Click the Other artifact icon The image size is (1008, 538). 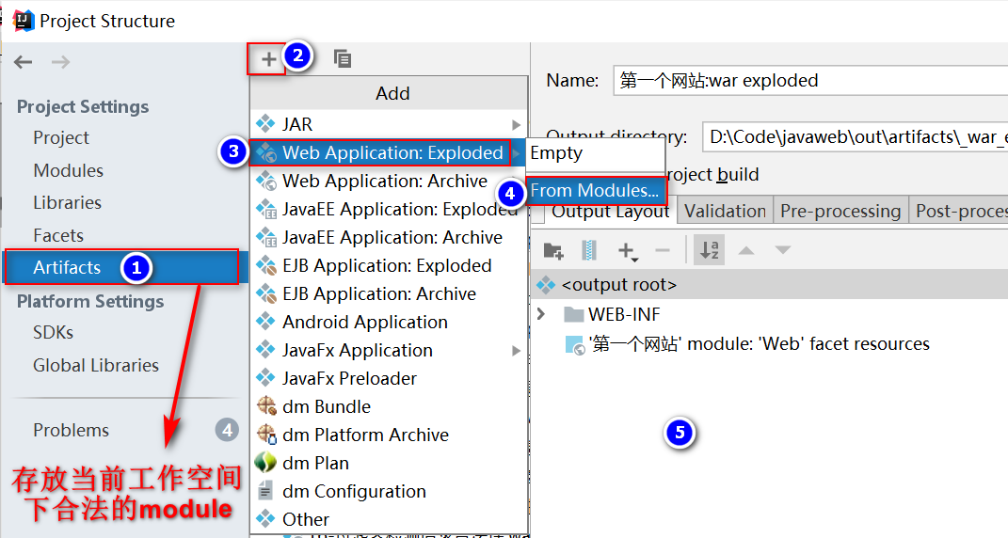265,518
